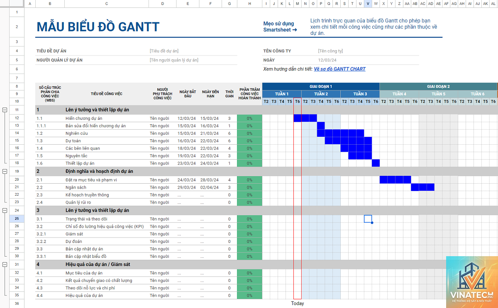Image resolution: width=498 pixels, height=308 pixels.
Task: Collapse row group for section 2
Action: point(5,171)
